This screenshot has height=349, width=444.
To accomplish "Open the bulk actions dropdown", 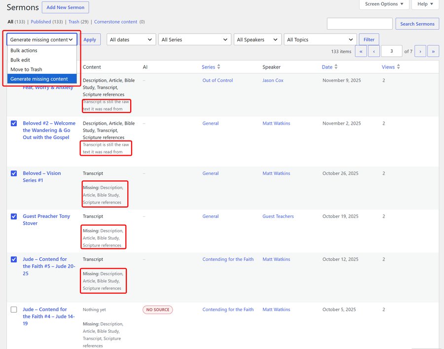I will click(x=41, y=39).
